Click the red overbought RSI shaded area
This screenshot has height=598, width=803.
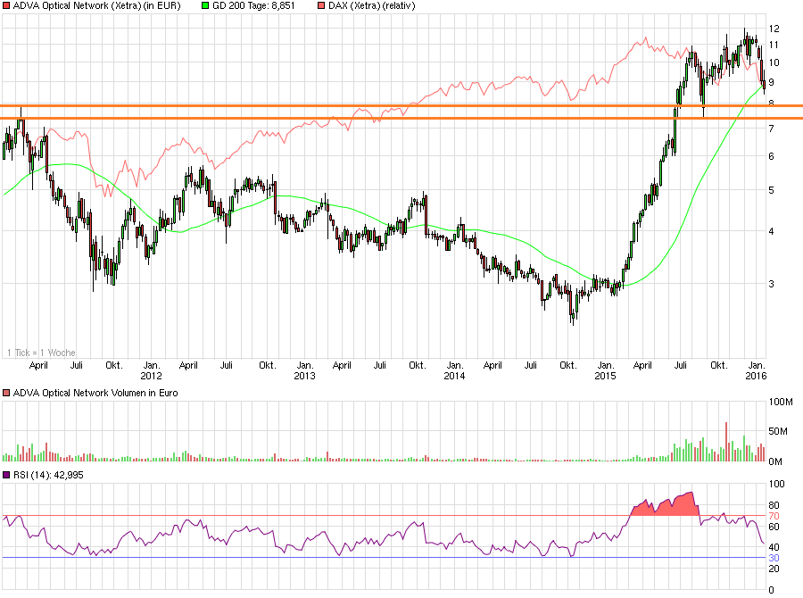pos(671,506)
